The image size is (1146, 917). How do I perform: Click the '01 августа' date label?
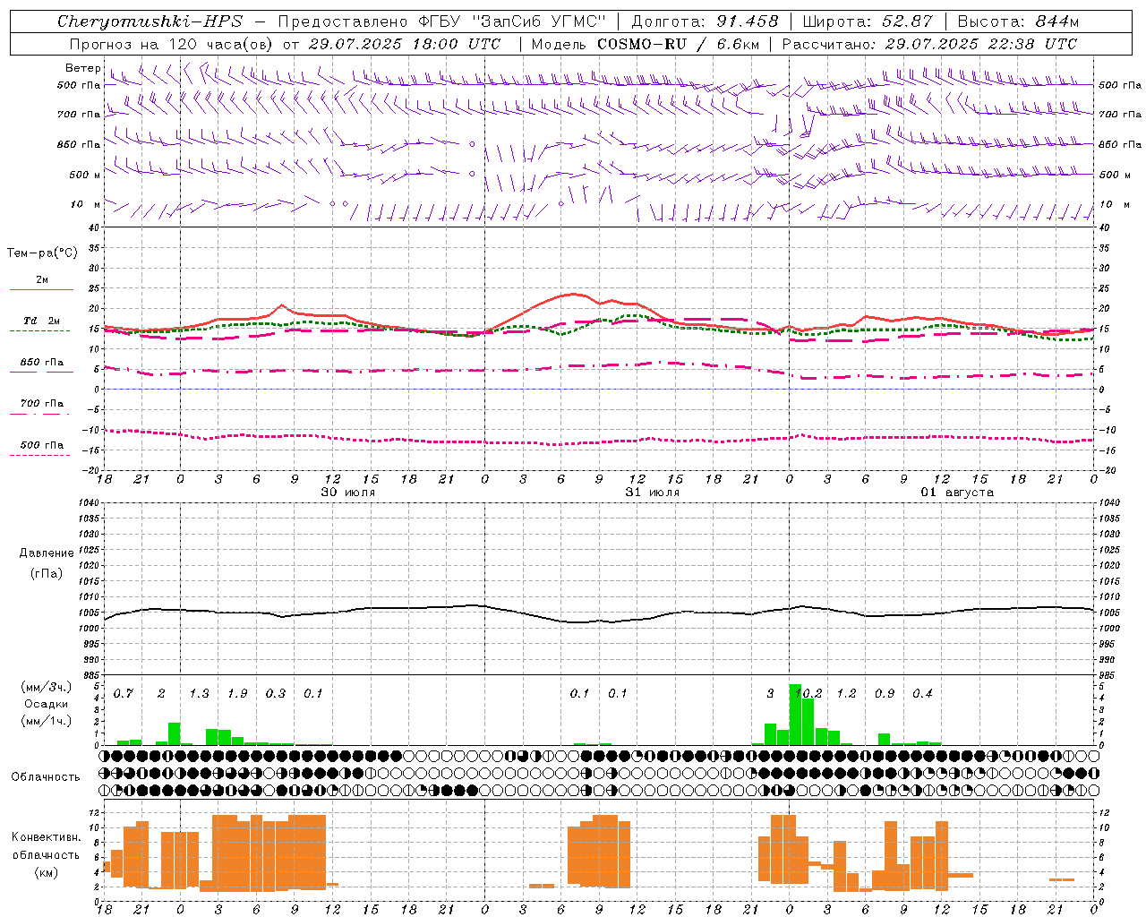pyautogui.click(x=957, y=493)
